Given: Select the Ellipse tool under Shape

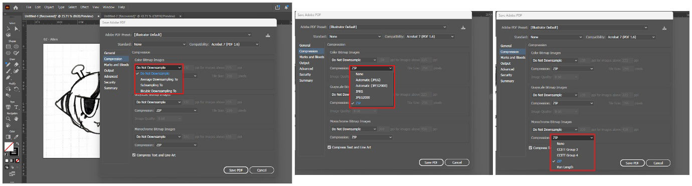Looking at the screenshot, I should (16, 47).
